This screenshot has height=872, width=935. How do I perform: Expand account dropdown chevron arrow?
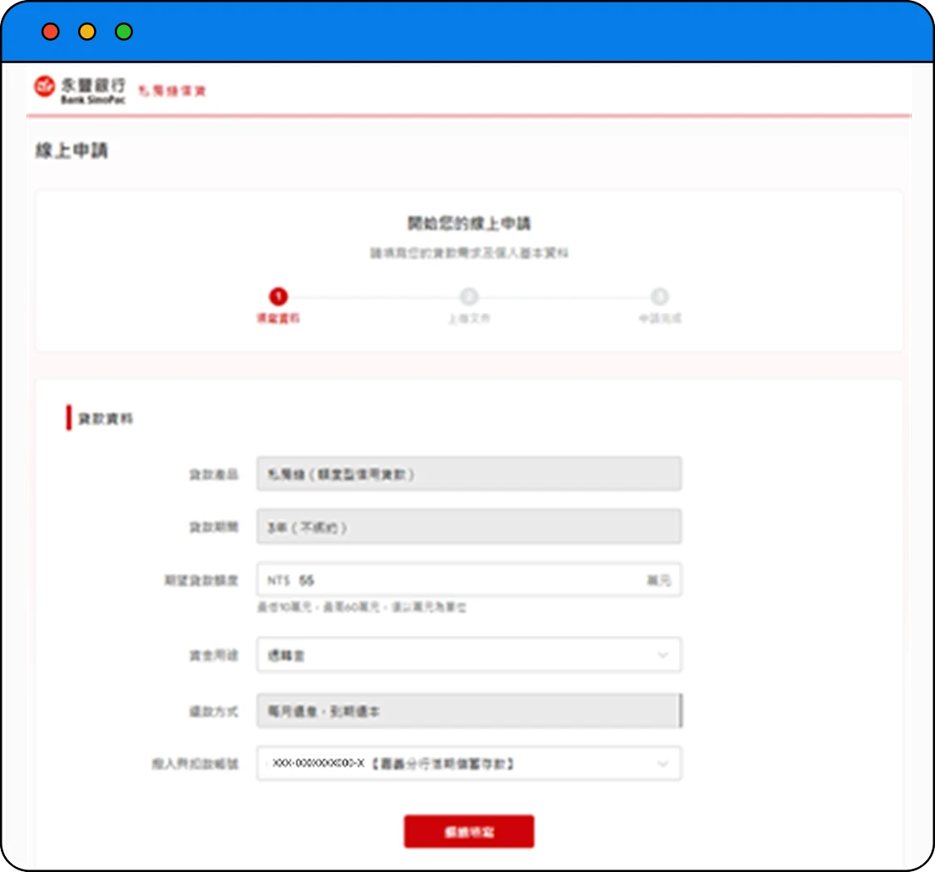pyautogui.click(x=662, y=764)
